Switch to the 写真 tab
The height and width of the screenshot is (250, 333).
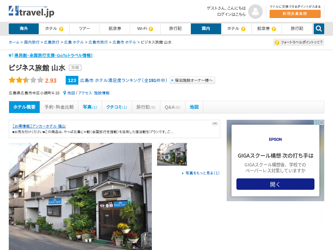(x=90, y=107)
